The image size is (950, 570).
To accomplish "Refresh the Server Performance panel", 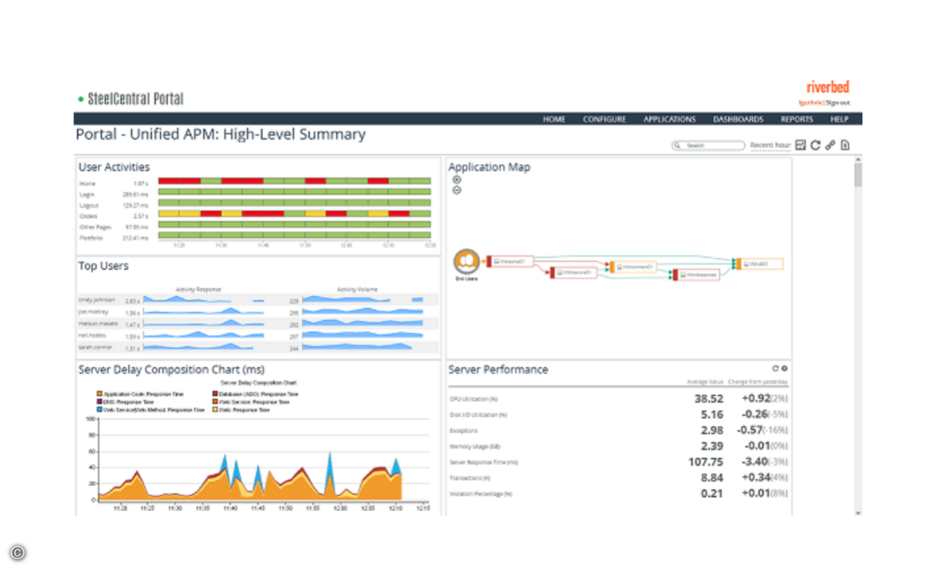I will (775, 368).
